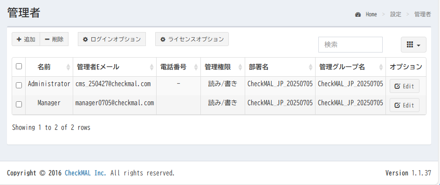
Task: Open ライセンスオプション gear settings
Action: pos(192,39)
